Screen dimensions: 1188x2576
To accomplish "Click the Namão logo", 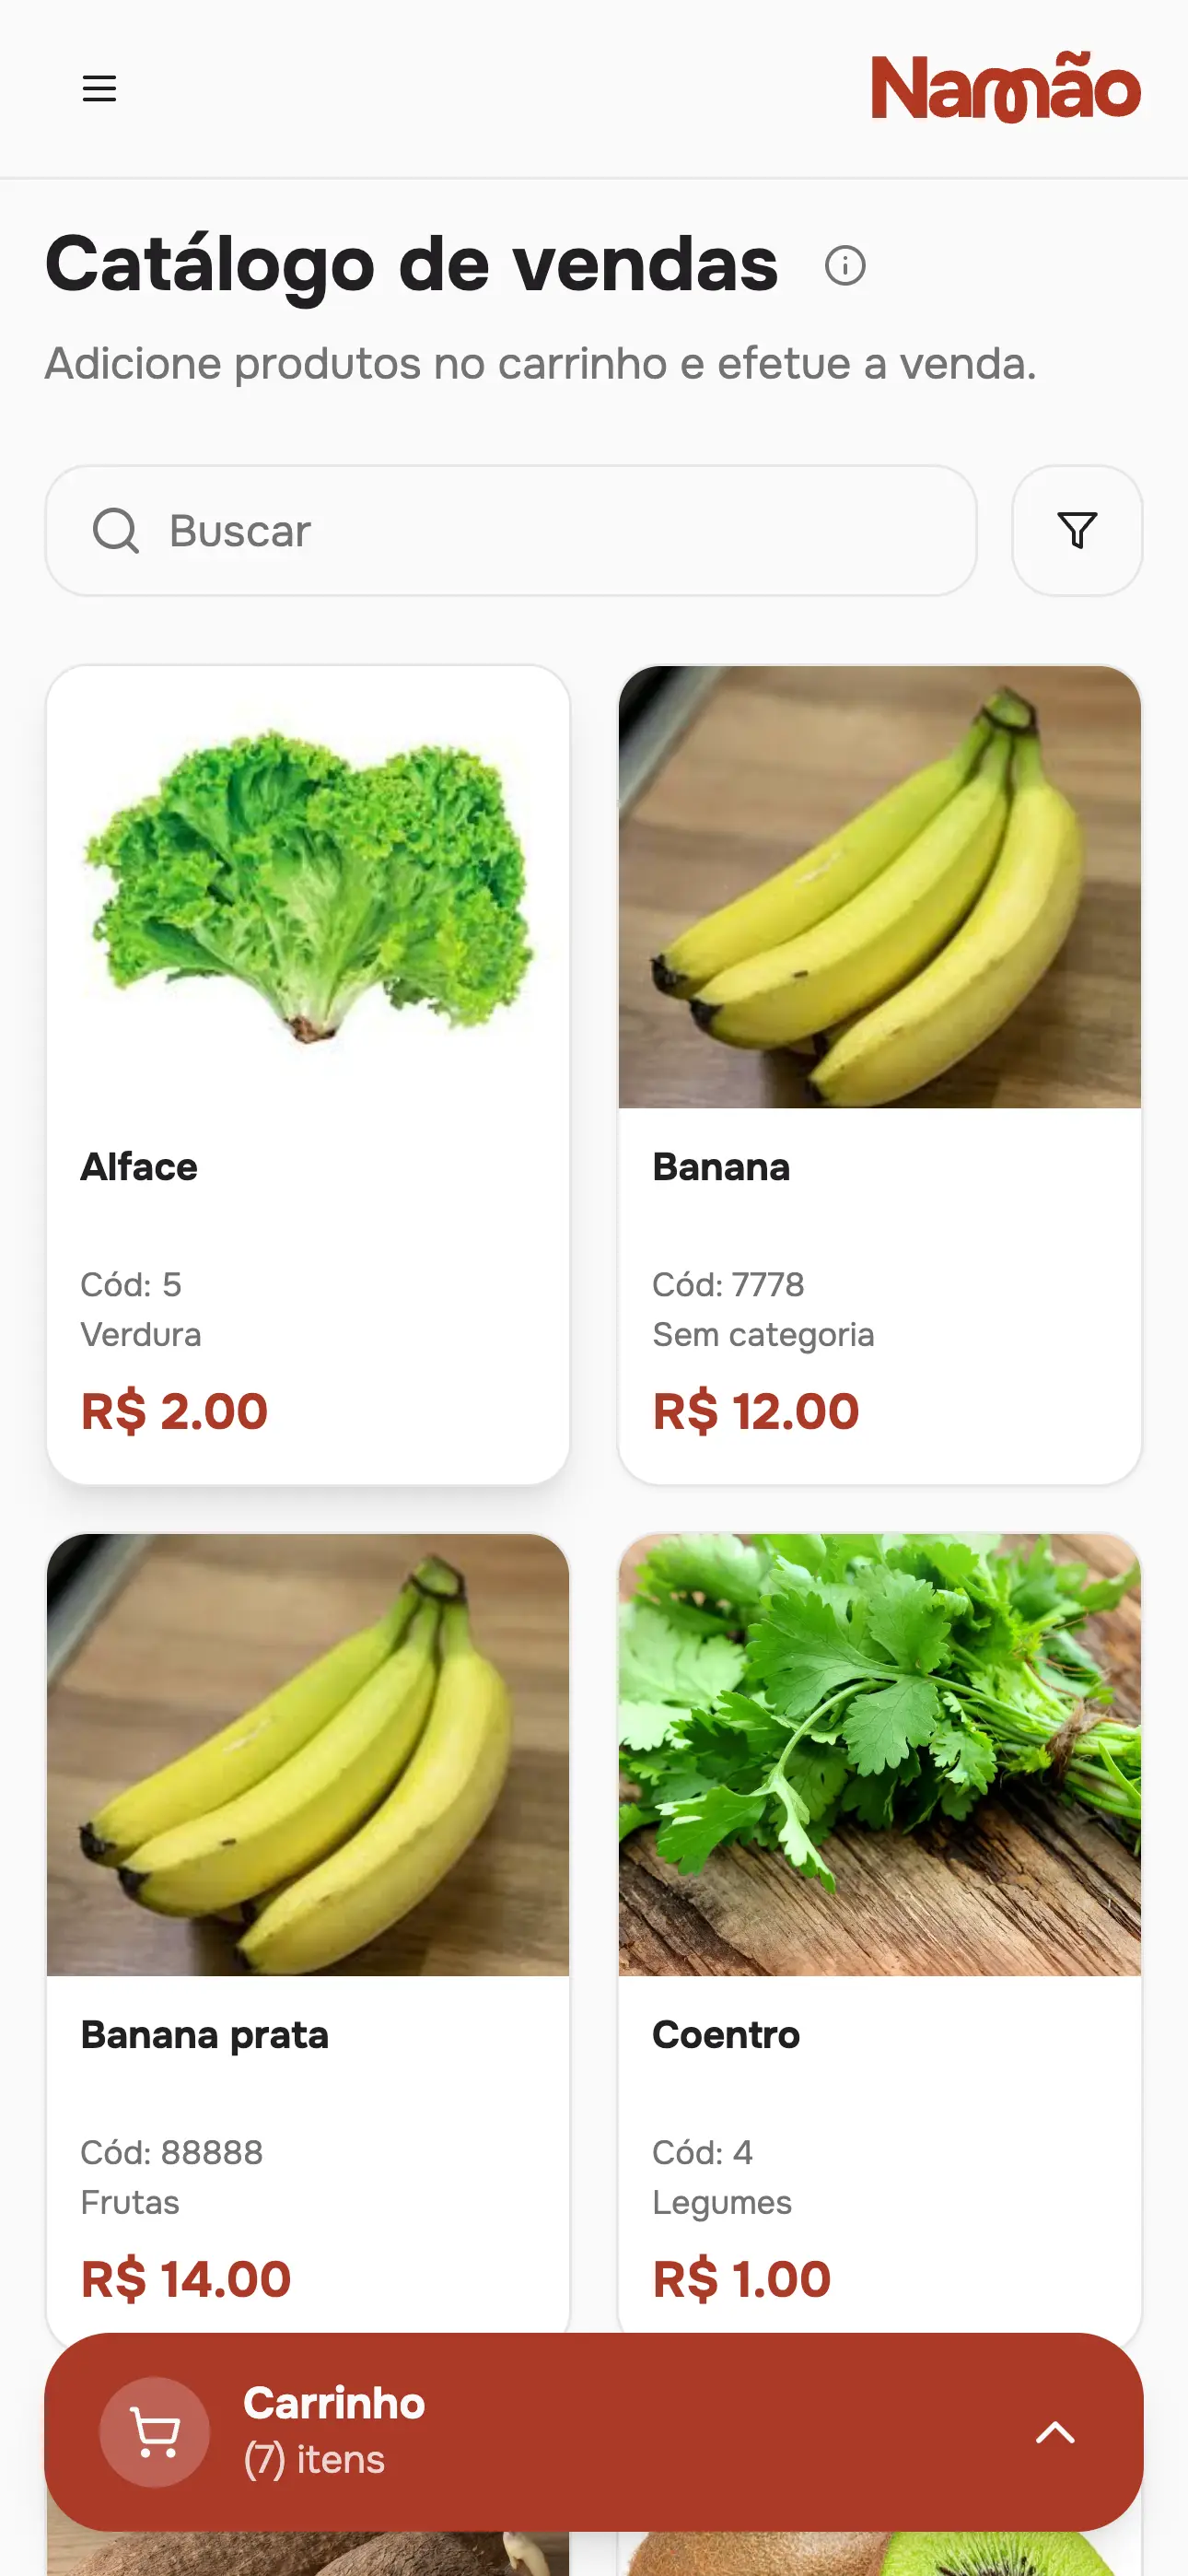I will pos(1005,88).
